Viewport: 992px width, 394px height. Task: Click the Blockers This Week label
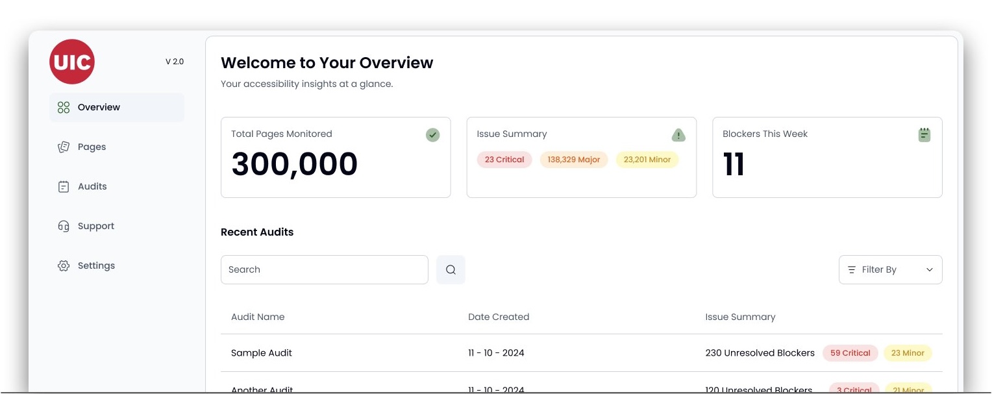pos(765,134)
